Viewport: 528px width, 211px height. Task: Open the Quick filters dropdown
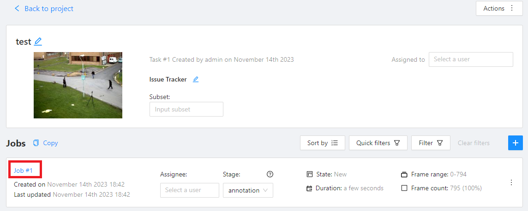(x=378, y=143)
